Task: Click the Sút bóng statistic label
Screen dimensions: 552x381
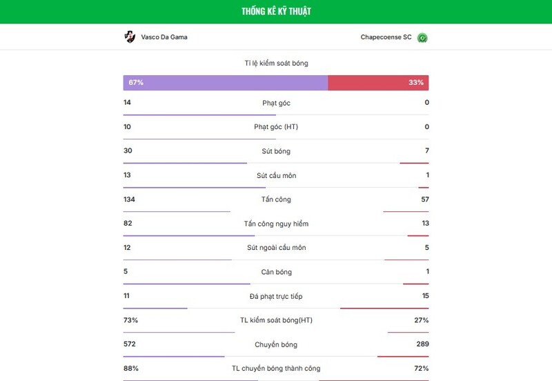Action: coord(276,151)
